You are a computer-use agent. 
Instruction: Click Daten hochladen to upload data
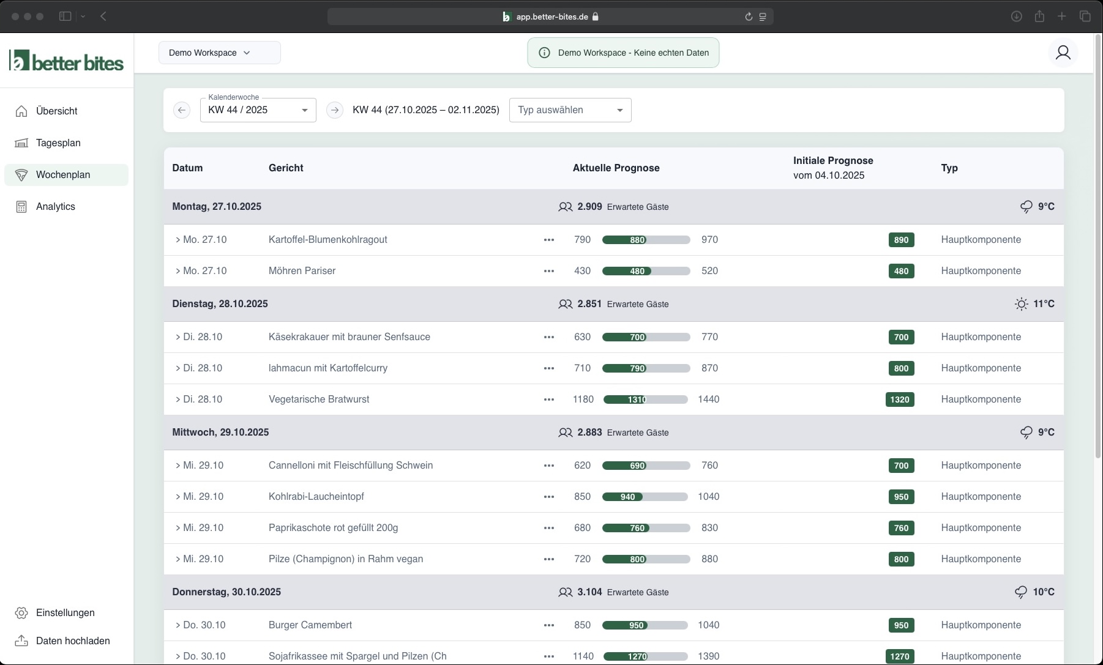pos(72,641)
